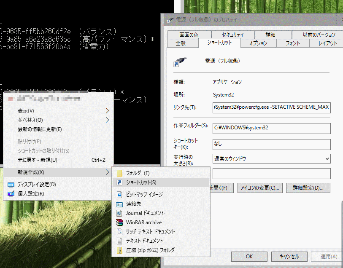The height and width of the screenshot is (268, 343).
Task: Click the zip compressed folder icon
Action: [119, 250]
